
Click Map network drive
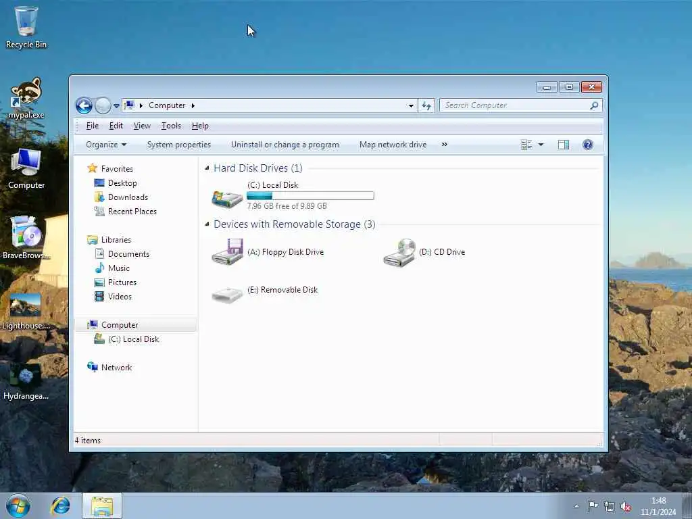pos(393,145)
